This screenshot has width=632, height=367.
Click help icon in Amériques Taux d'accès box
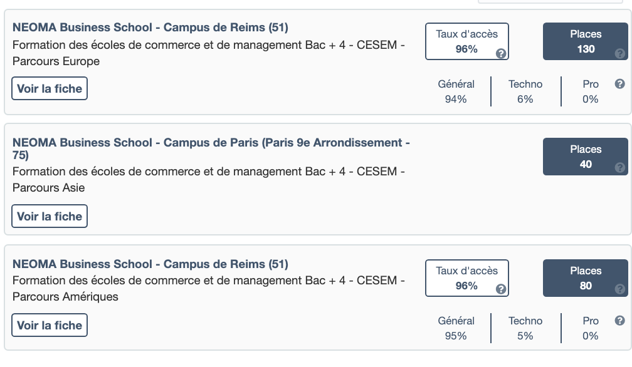[x=500, y=289]
